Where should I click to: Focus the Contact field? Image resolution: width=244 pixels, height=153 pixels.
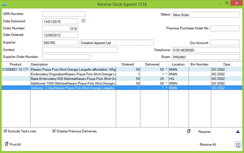pos(80,50)
